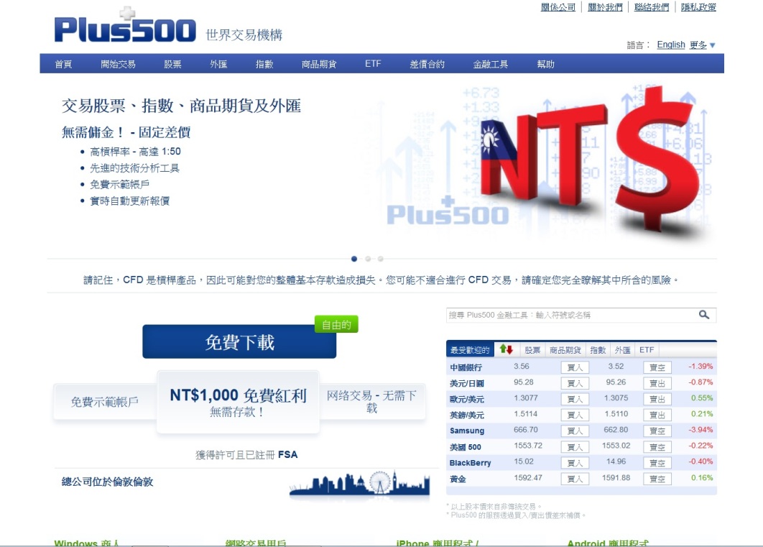Screen dimensions: 763x547
Task: Click 賣空 for 中國銀行
Action: coord(657,367)
